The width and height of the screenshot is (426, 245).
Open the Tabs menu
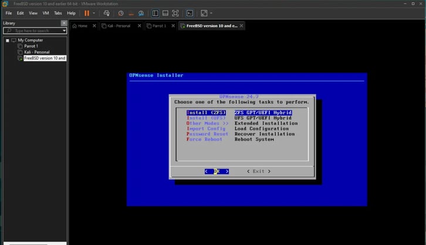click(x=58, y=13)
